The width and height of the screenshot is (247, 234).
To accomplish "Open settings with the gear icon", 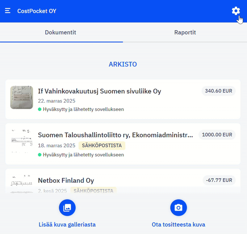I will 236,11.
